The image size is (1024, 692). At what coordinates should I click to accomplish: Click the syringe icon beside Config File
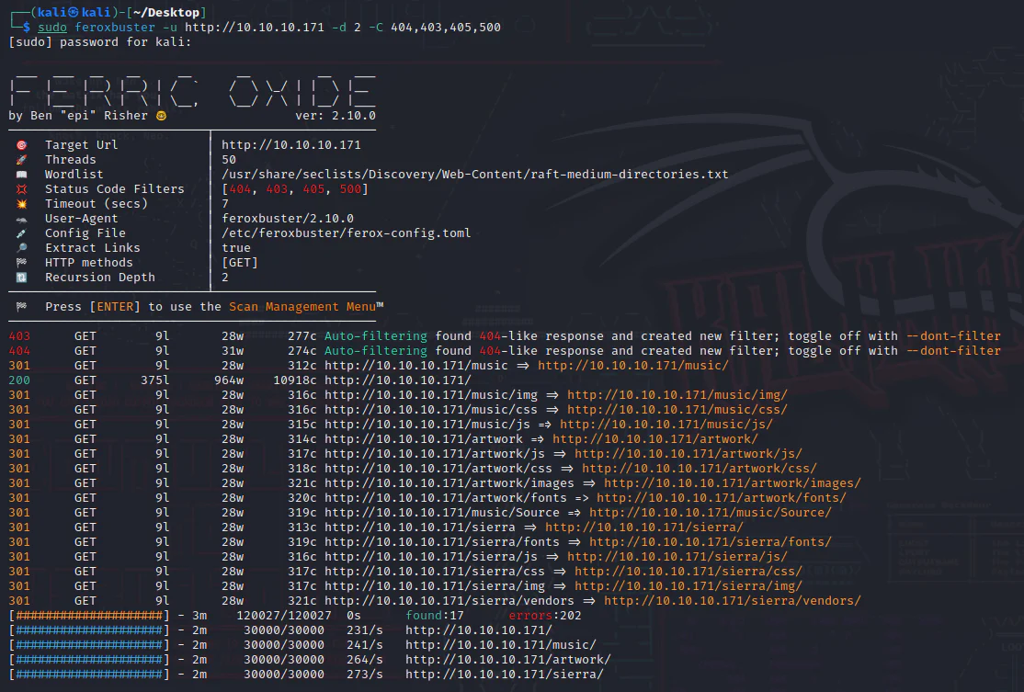pyautogui.click(x=21, y=233)
